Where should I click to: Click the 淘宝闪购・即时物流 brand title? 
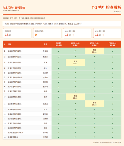(14, 8)
